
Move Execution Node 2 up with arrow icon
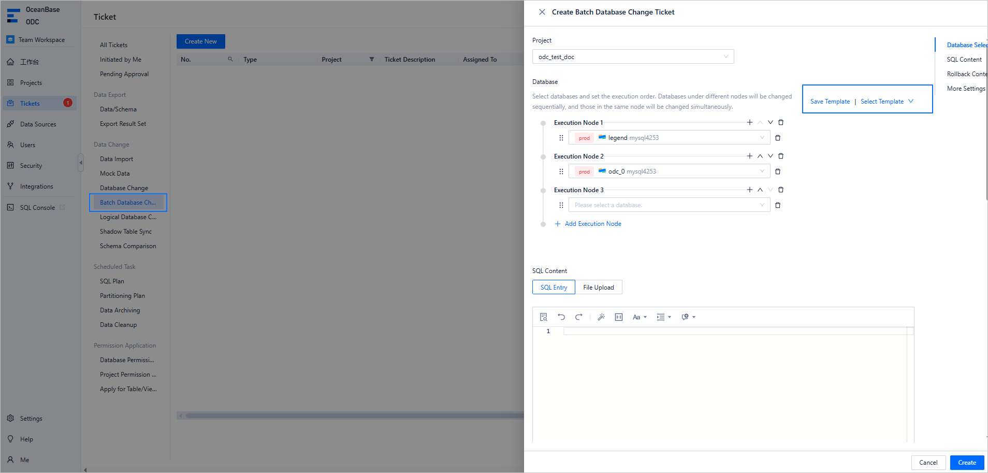(760, 156)
